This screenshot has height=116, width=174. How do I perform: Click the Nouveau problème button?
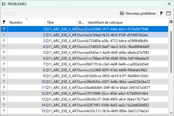click(138, 13)
